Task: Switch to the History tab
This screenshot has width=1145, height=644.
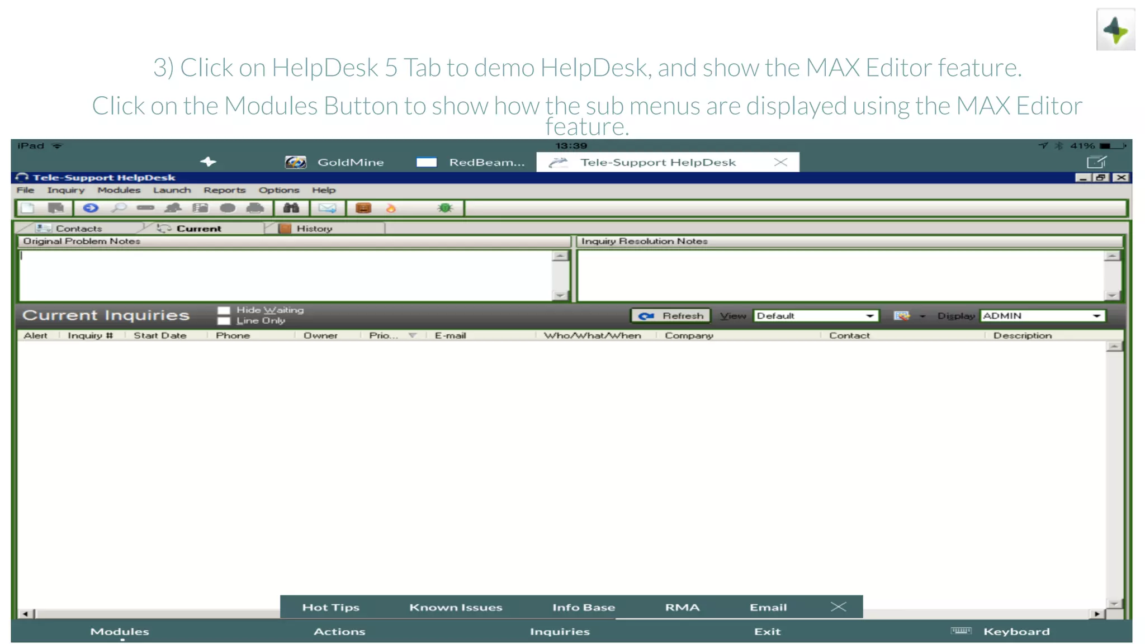Action: (314, 228)
